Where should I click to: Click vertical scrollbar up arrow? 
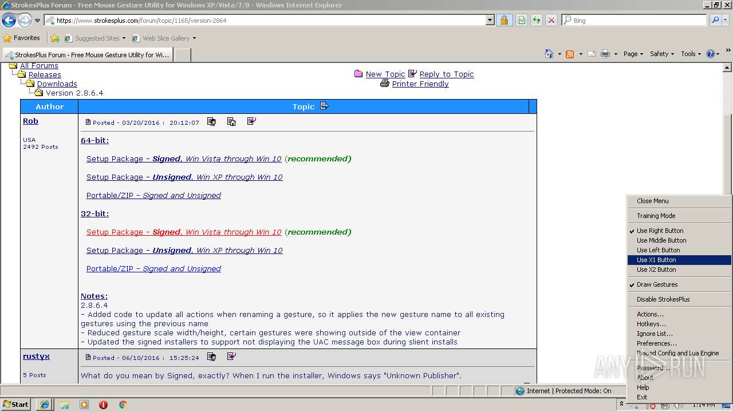(728, 68)
